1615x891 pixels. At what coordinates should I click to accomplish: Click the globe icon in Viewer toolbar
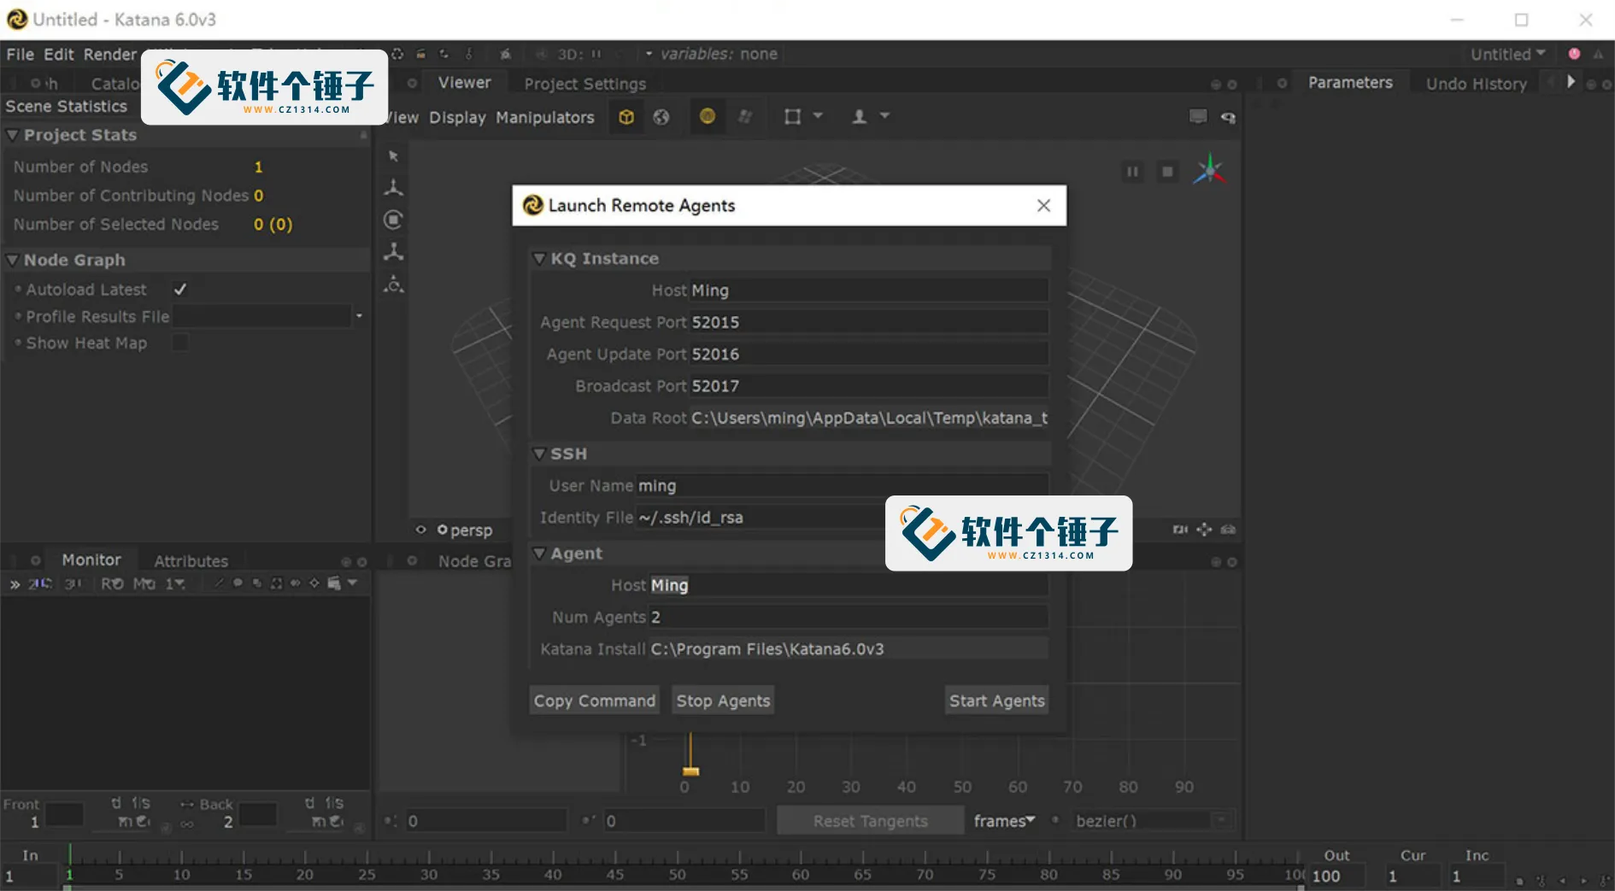pos(661,117)
